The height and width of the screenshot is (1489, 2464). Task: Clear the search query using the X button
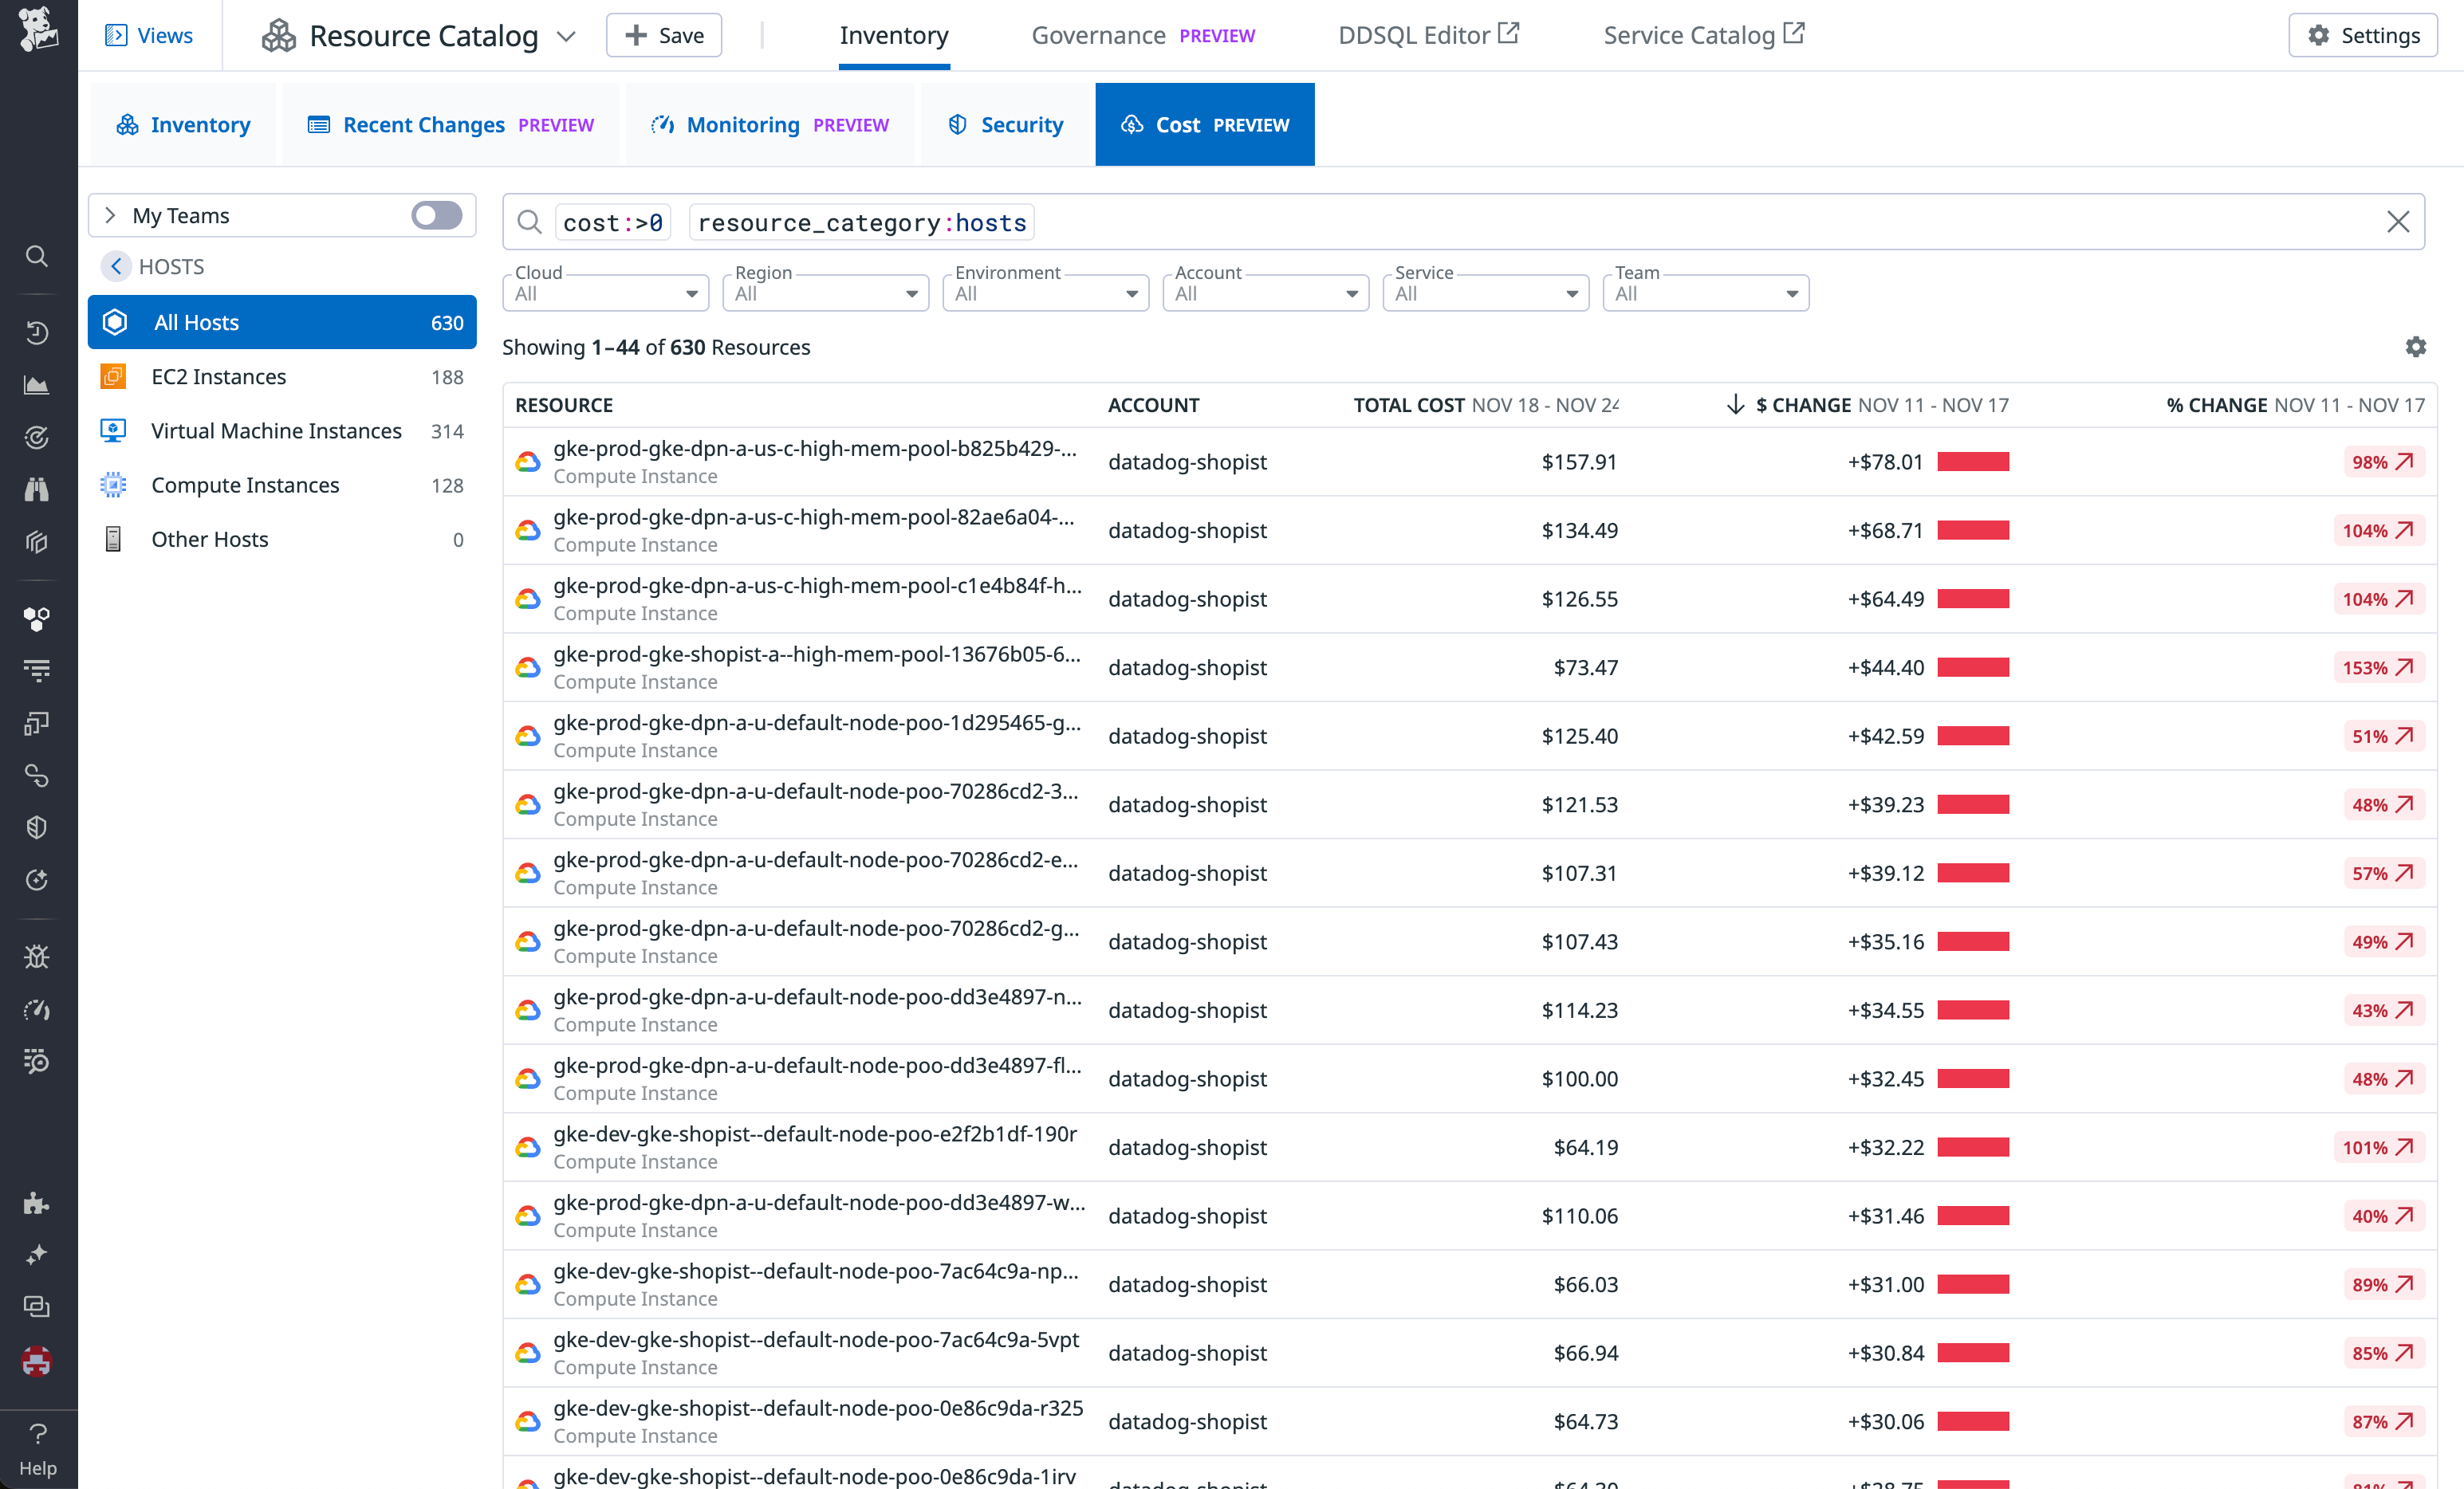point(2398,221)
